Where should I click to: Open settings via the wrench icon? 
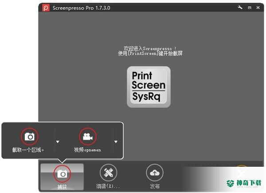click(240, 8)
